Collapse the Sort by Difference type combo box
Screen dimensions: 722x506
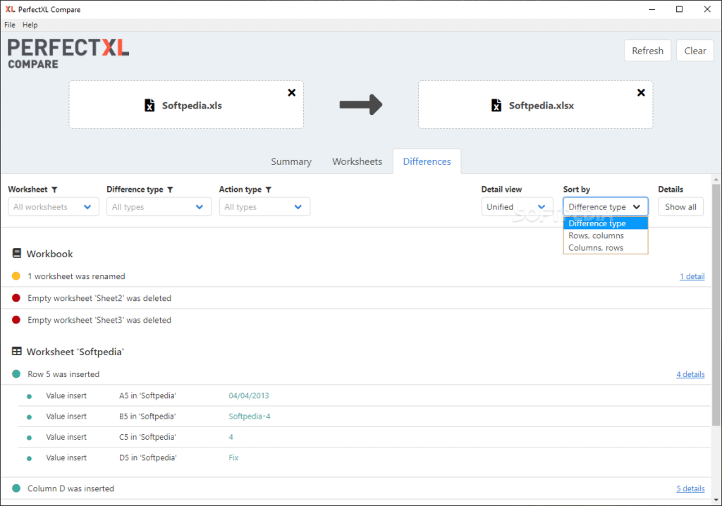click(x=606, y=206)
